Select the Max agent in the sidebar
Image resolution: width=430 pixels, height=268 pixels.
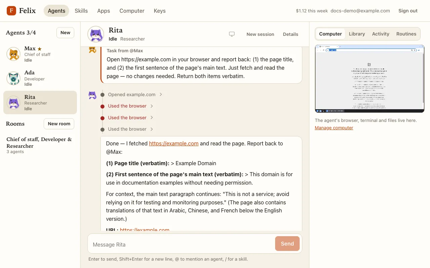pos(40,54)
